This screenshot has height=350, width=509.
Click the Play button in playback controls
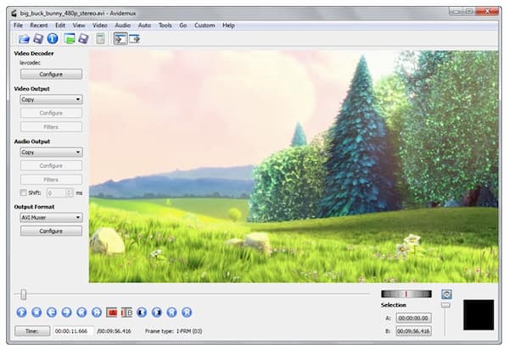tap(22, 312)
